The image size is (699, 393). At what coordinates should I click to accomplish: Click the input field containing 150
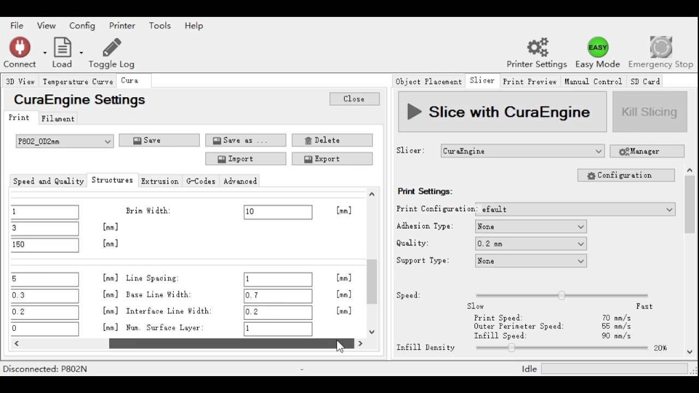[45, 245]
